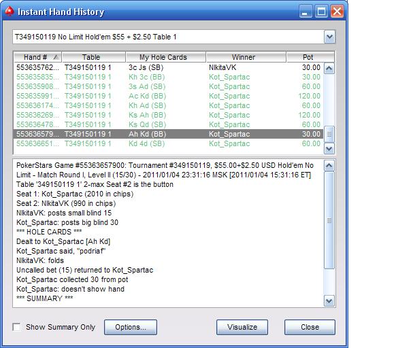This screenshot has height=348, width=411.
Task: Close window using red X button
Action: pyautogui.click(x=337, y=12)
